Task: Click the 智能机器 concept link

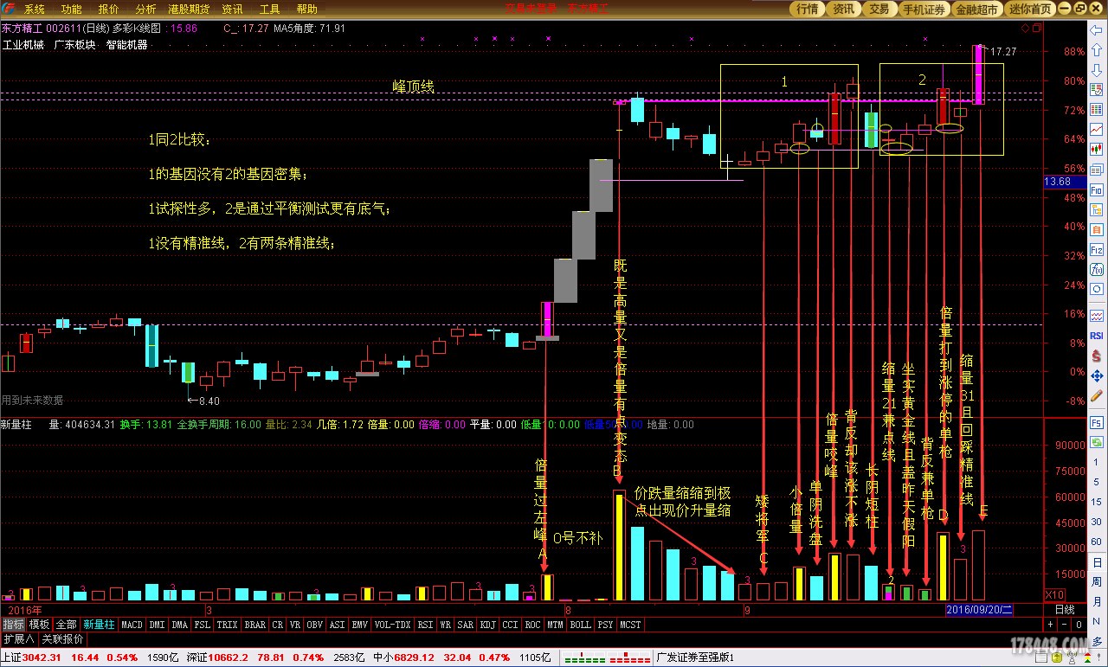Action: coord(127,44)
